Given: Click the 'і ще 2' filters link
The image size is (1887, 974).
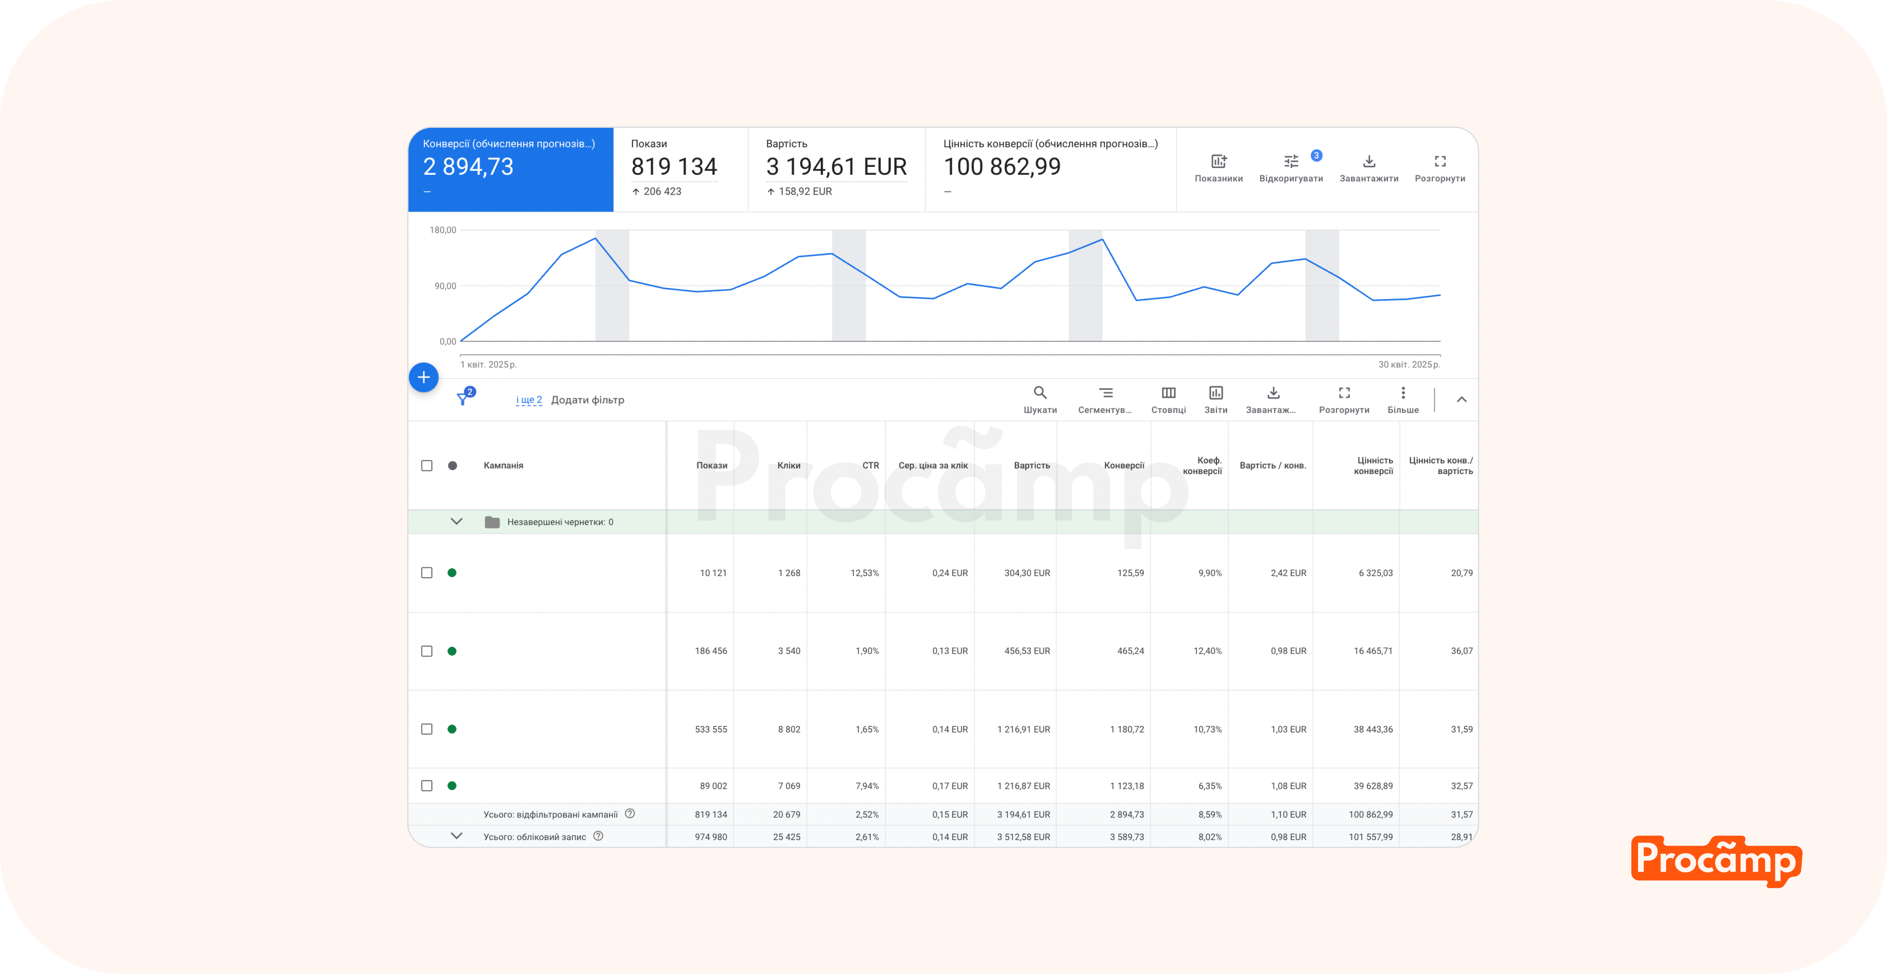Looking at the screenshot, I should point(529,400).
